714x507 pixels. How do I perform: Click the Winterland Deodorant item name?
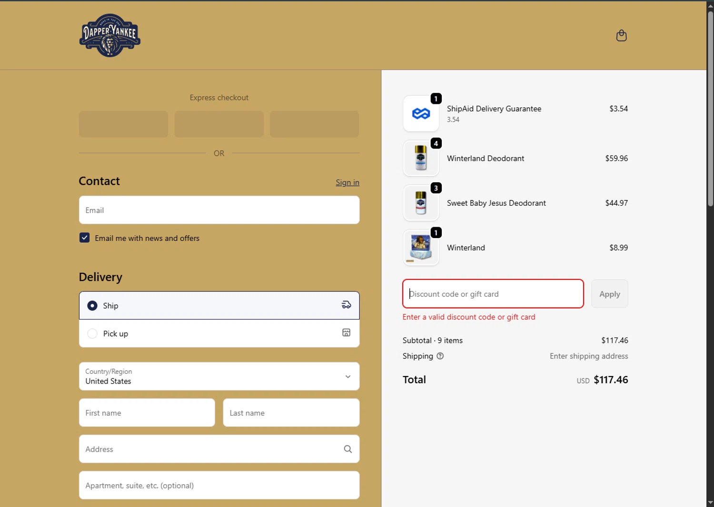coord(486,158)
